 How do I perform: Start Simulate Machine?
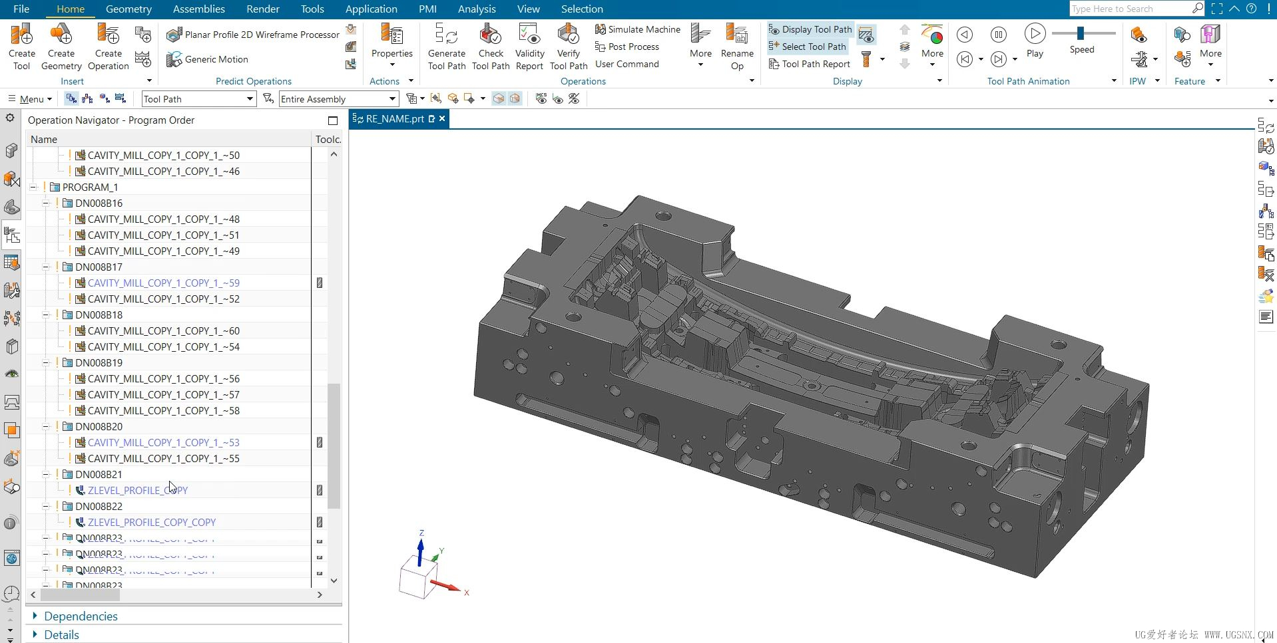pos(637,29)
